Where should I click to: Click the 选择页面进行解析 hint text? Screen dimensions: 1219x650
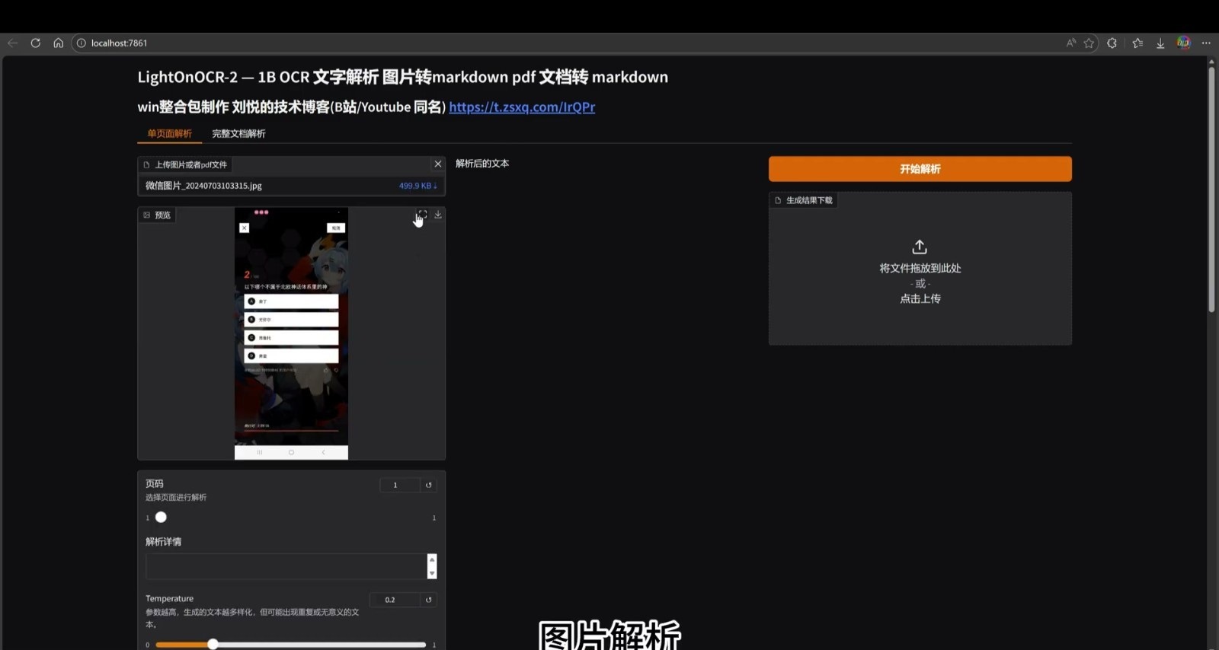[176, 498]
